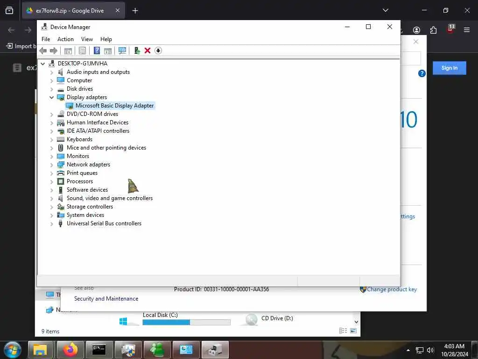Click Local Disk (C:) usage bar in Explorer

pyautogui.click(x=187, y=323)
